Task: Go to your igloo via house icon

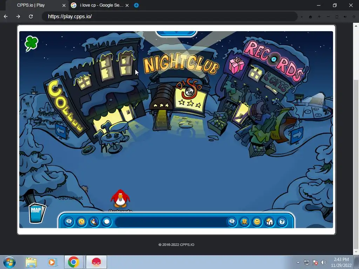Action: pyautogui.click(x=270, y=222)
